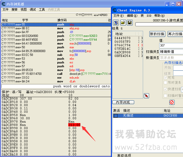The image size is (183, 157).
Task: Click the 开始 start address field
Action: click(x=178, y=68)
